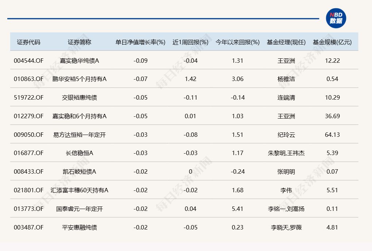Click manager name 朱黎明,王祎杰

(286, 153)
